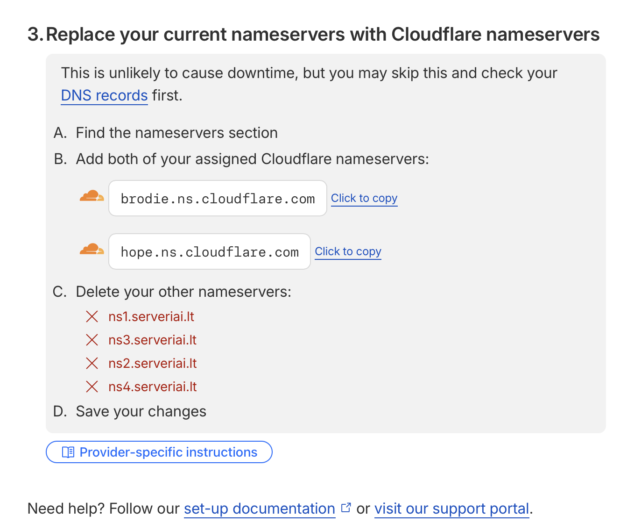Click red X icon next to ns3.serveriai.lt
The height and width of the screenshot is (530, 620).
tap(92, 340)
